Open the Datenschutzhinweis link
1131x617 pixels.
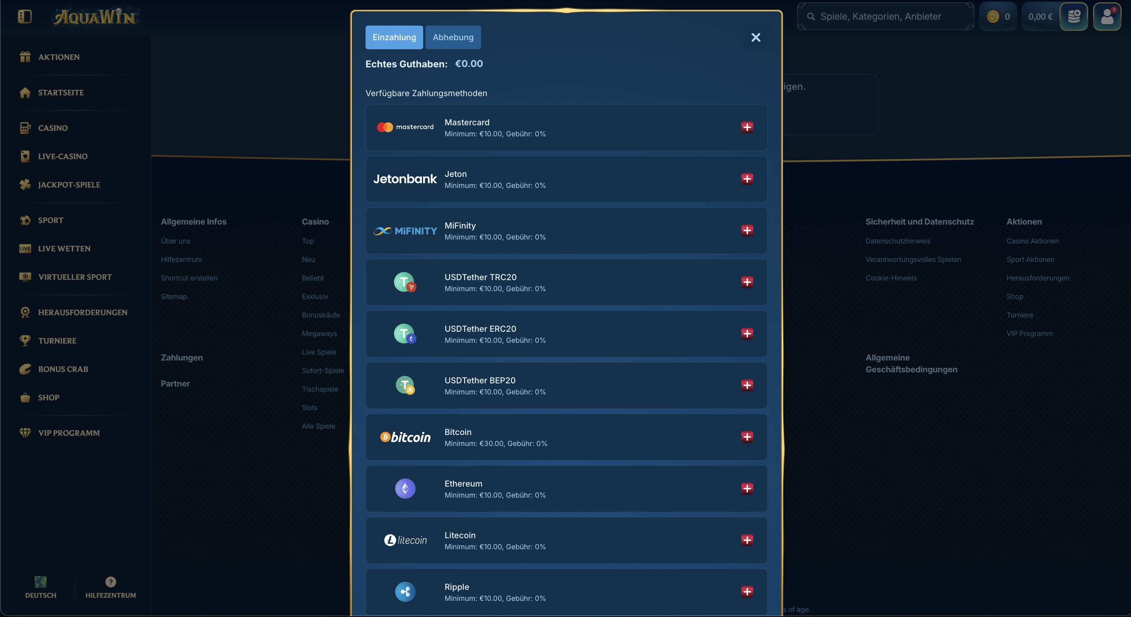click(898, 241)
